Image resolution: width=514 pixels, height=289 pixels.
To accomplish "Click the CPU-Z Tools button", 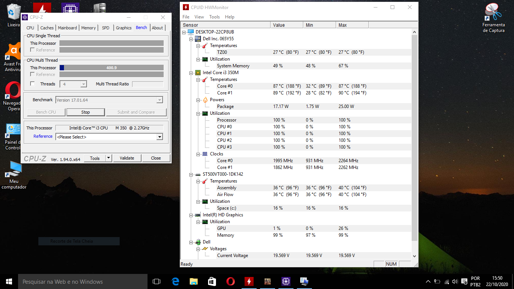I will click(95, 158).
